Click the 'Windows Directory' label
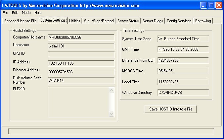This screenshot has height=139, width=224. pyautogui.click(x=137, y=93)
